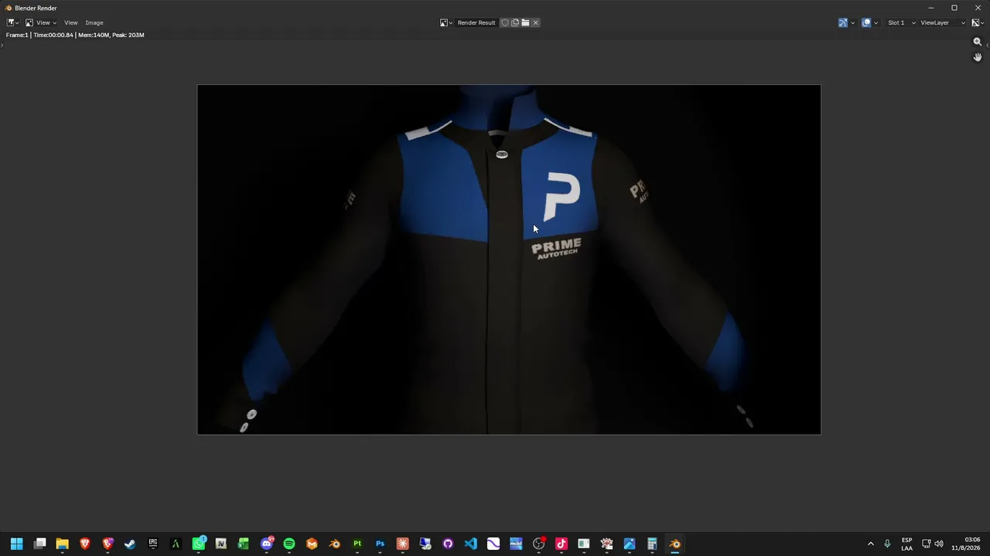Open Substance Painter from the taskbar
Image resolution: width=990 pixels, height=556 pixels.
pos(357,544)
